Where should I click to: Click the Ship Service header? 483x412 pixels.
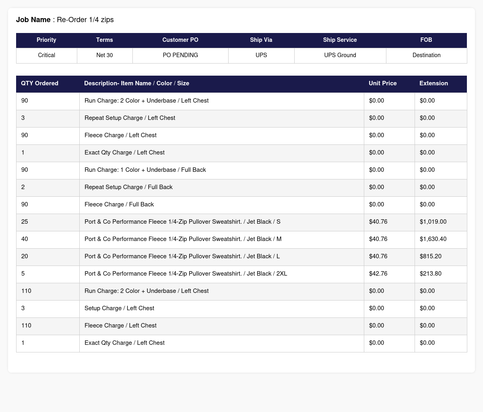(x=340, y=40)
